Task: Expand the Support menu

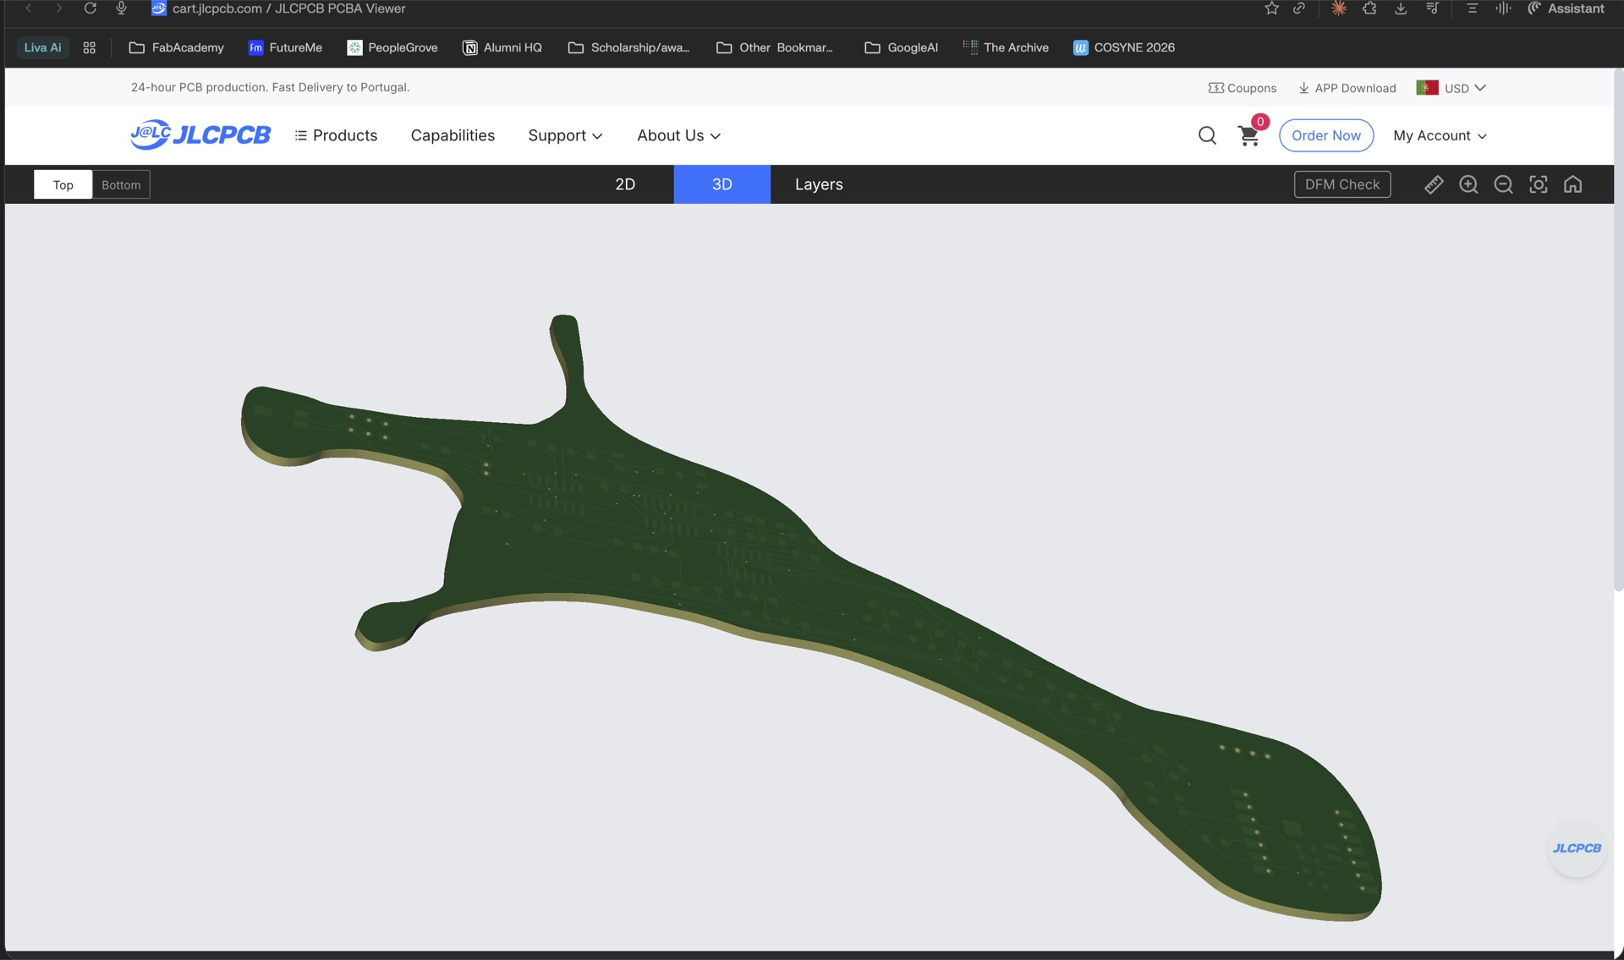Action: (565, 135)
